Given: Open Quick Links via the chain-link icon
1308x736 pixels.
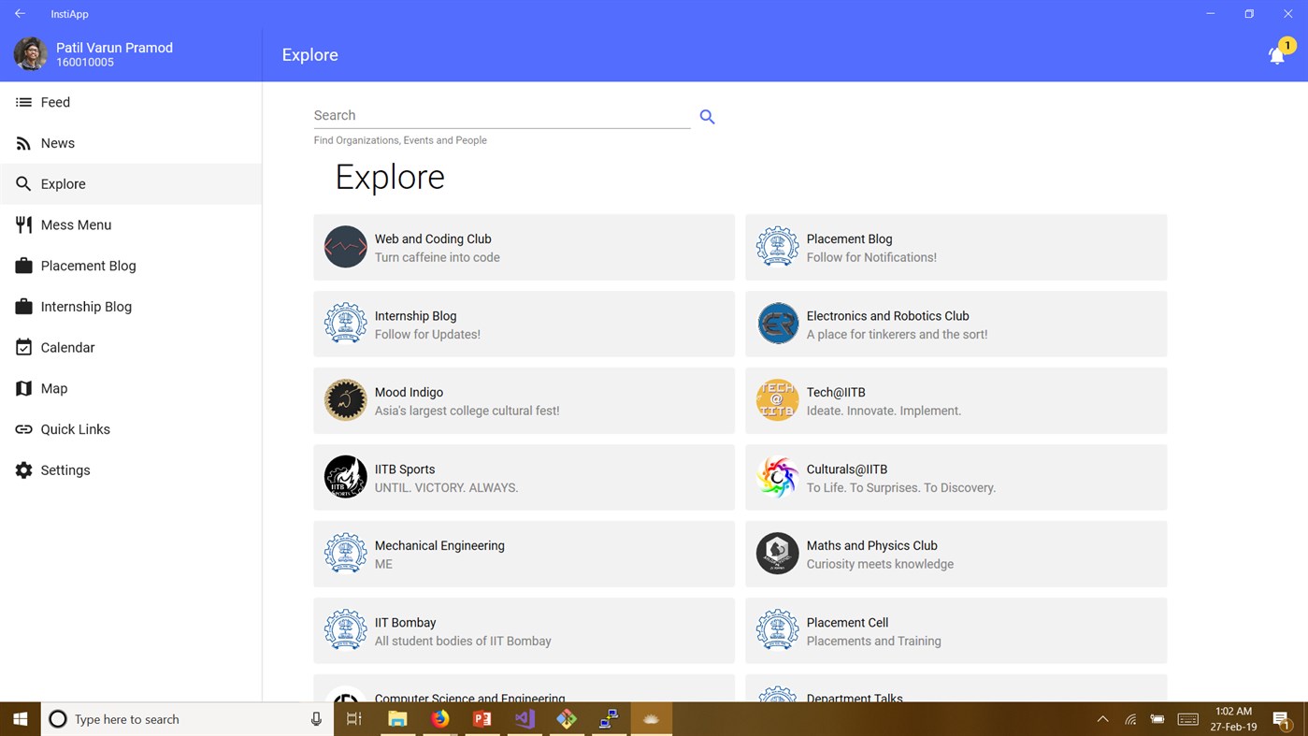Looking at the screenshot, I should [22, 429].
